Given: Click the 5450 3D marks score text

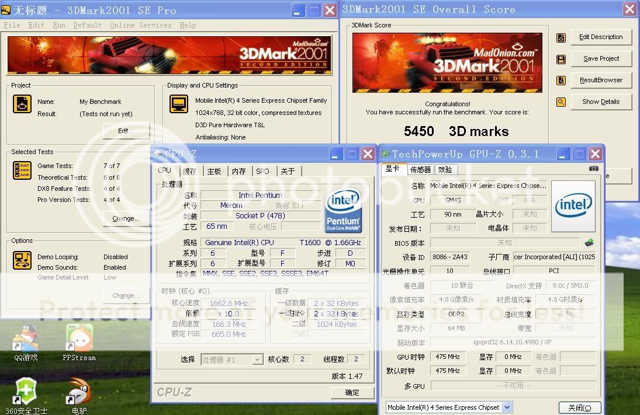Looking at the screenshot, I should click(456, 131).
